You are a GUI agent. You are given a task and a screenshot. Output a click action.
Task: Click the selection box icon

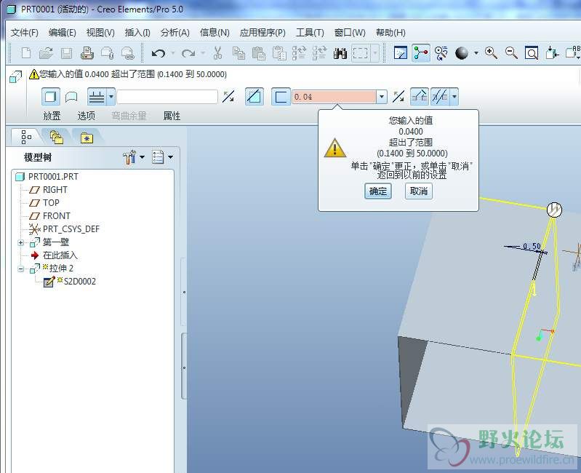(360, 53)
